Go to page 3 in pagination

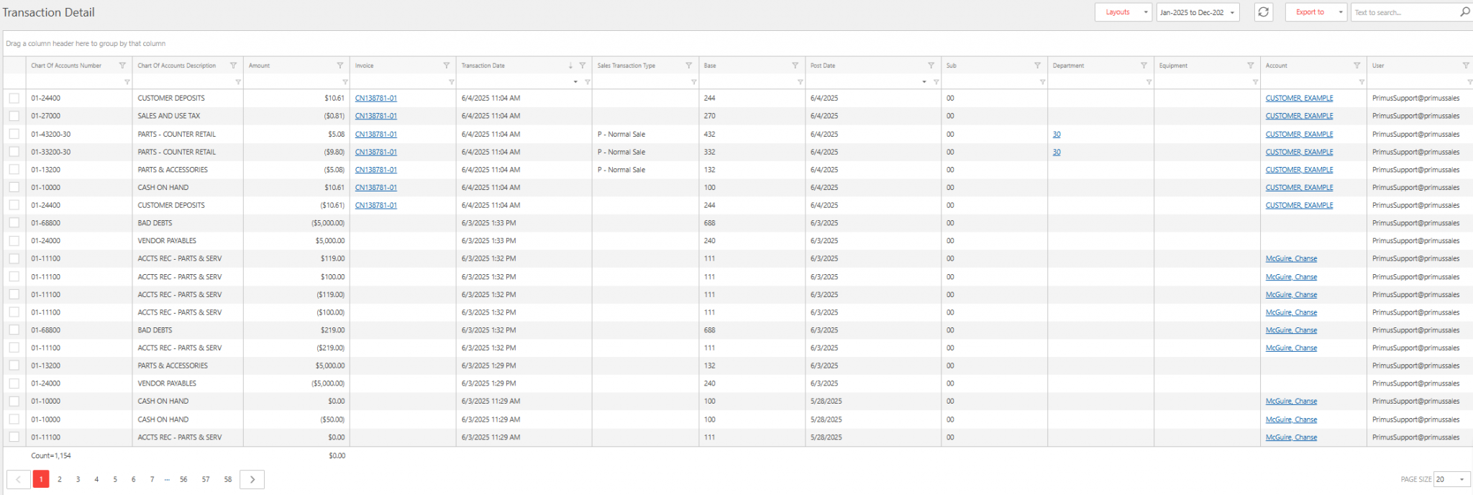(x=78, y=479)
